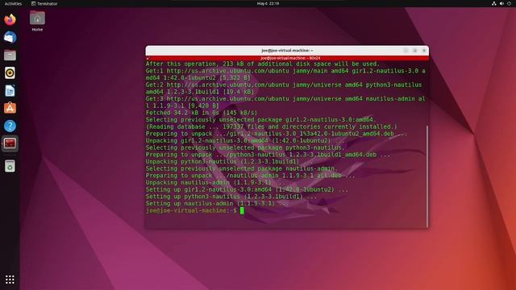Open Rhythmbox music player in dock
The height and width of the screenshot is (290, 516).
coord(10,73)
